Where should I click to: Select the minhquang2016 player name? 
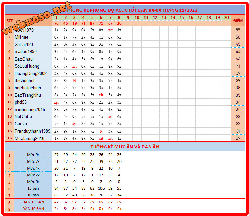(x=30, y=109)
